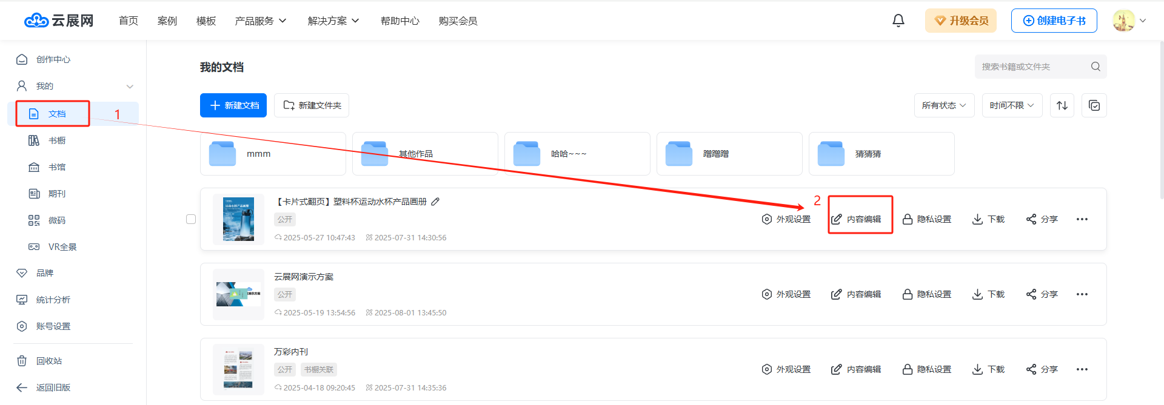Type in the 搜索书籍或文件夹 search field

coord(1031,67)
